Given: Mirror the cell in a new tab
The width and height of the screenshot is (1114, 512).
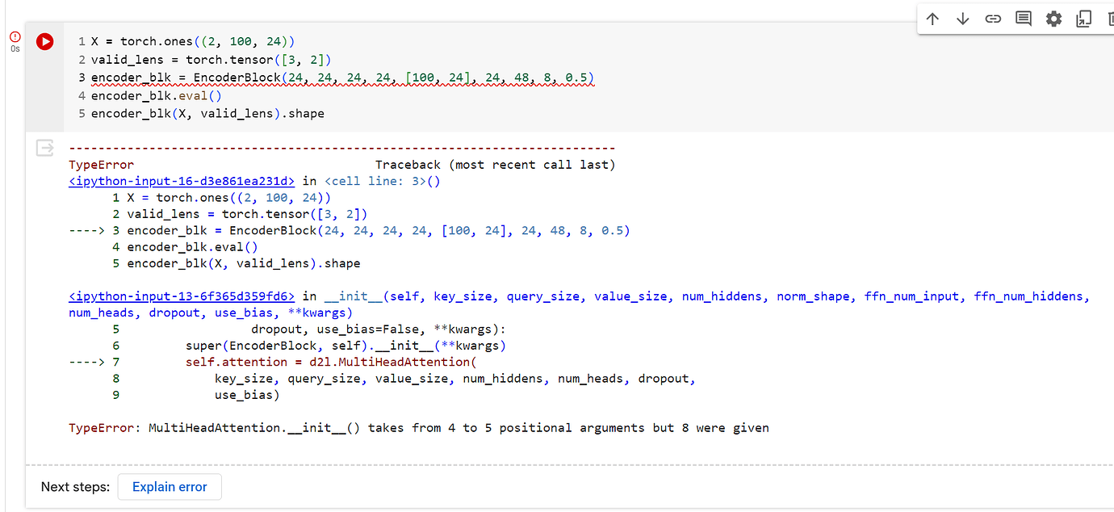Looking at the screenshot, I should (x=1084, y=18).
